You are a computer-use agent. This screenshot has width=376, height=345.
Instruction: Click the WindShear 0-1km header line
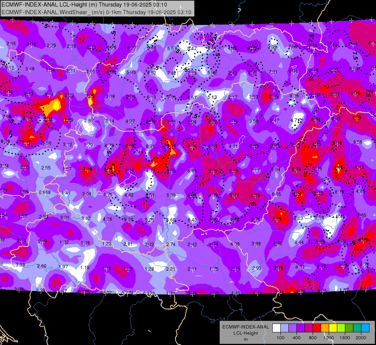pos(96,12)
